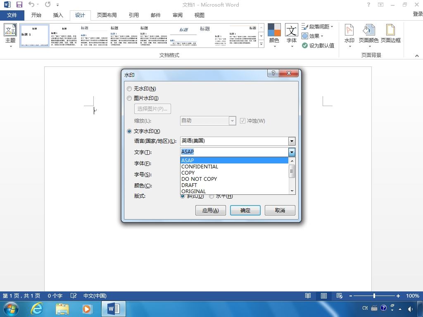Open File Explorer from taskbar
This screenshot has height=317, width=423.
click(x=62, y=309)
